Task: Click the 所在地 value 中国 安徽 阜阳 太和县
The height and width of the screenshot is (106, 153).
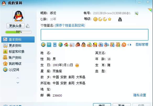Action: (69, 83)
